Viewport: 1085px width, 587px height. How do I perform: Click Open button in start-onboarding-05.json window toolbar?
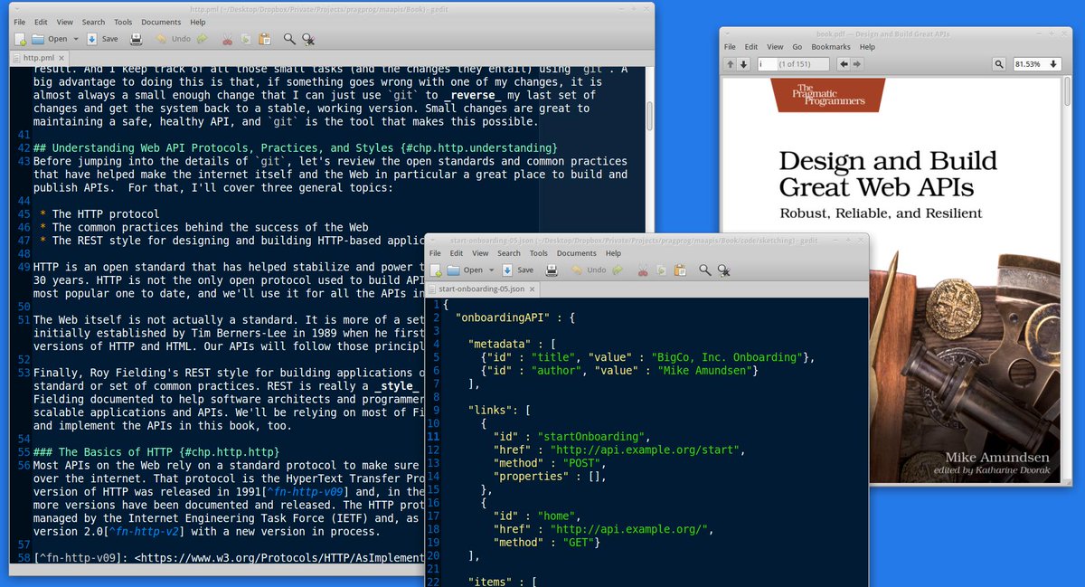(466, 270)
